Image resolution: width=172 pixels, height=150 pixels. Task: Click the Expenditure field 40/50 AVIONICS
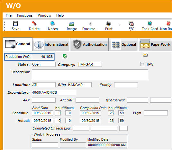click(54, 92)
